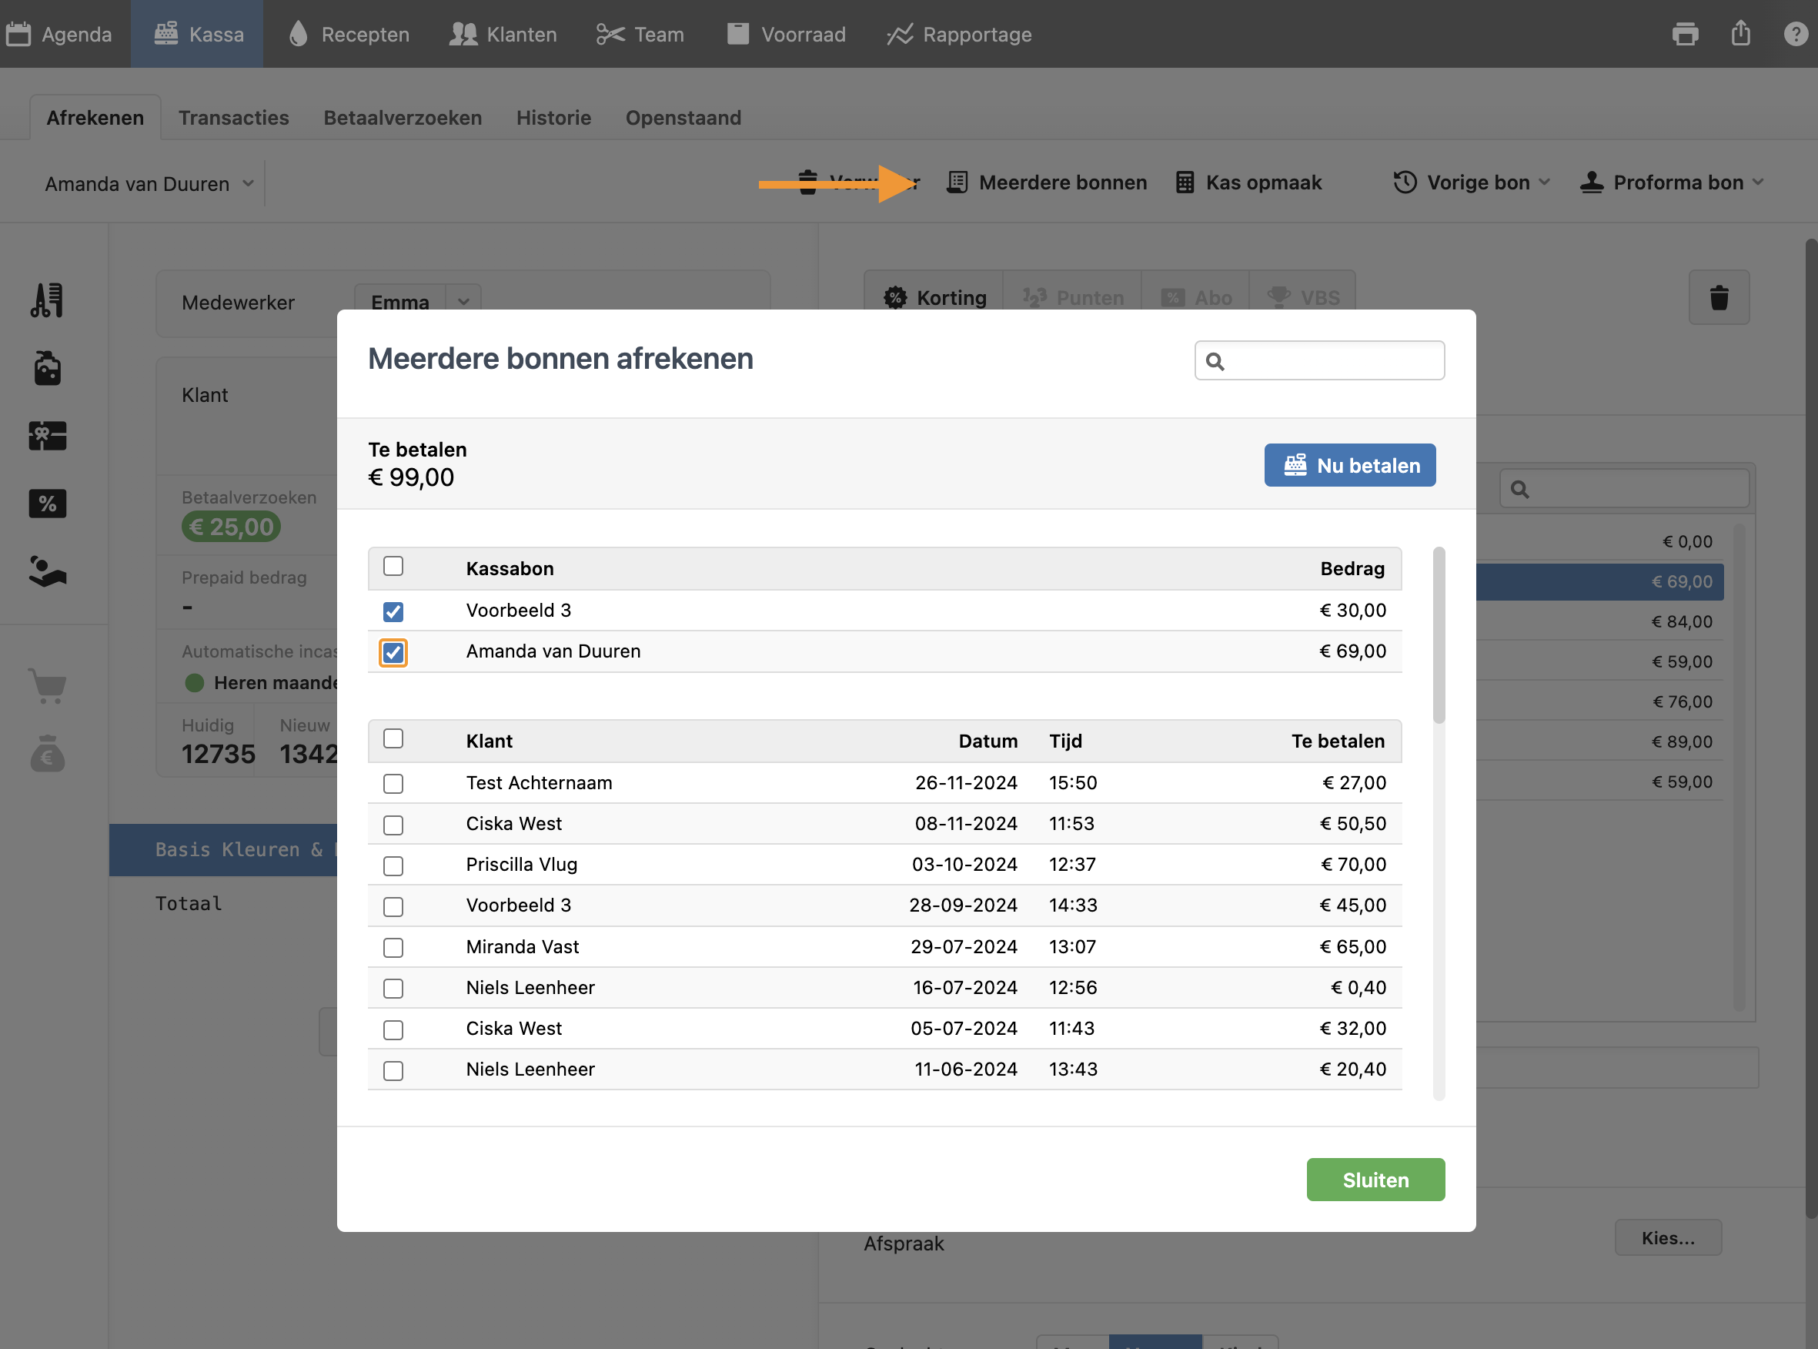Click the share/export icon in top bar
Image resolution: width=1818 pixels, height=1349 pixels.
(x=1740, y=33)
